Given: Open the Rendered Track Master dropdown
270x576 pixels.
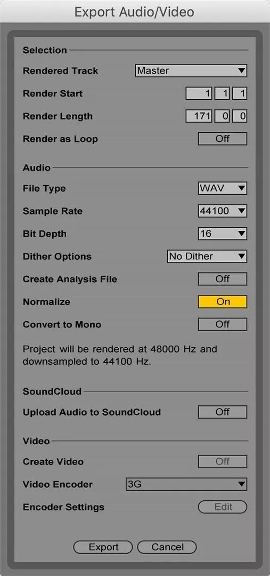Looking at the screenshot, I should (x=191, y=70).
